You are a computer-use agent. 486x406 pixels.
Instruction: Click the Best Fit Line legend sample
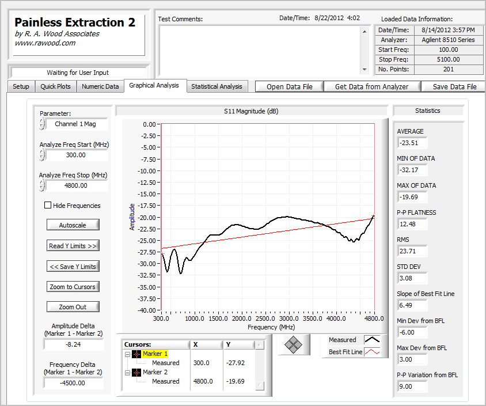point(372,352)
